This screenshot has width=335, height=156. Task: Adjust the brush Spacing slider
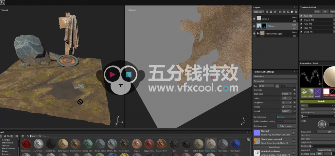[318, 116]
